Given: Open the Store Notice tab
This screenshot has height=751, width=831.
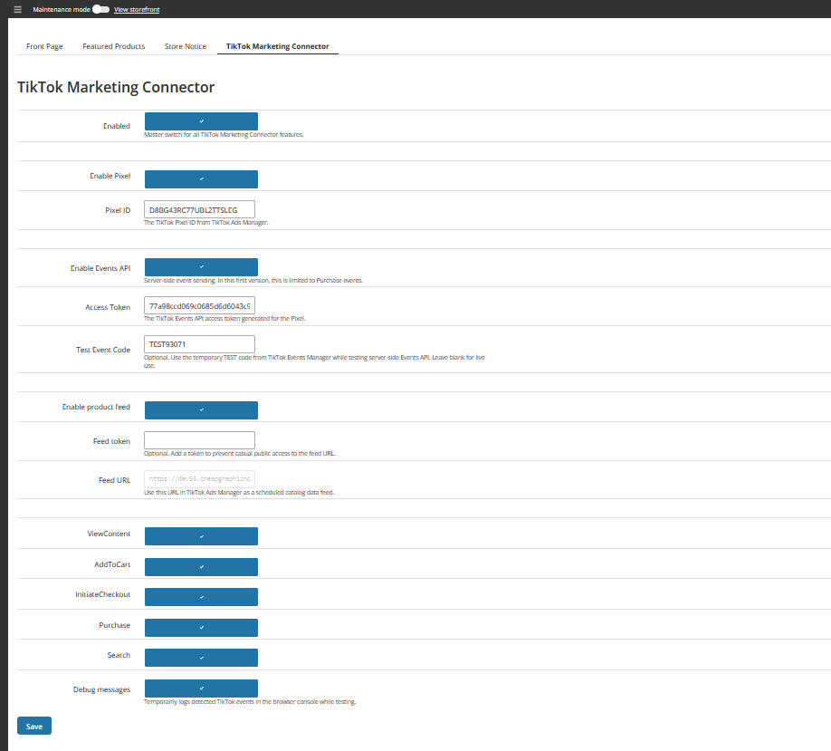Looking at the screenshot, I should (186, 46).
